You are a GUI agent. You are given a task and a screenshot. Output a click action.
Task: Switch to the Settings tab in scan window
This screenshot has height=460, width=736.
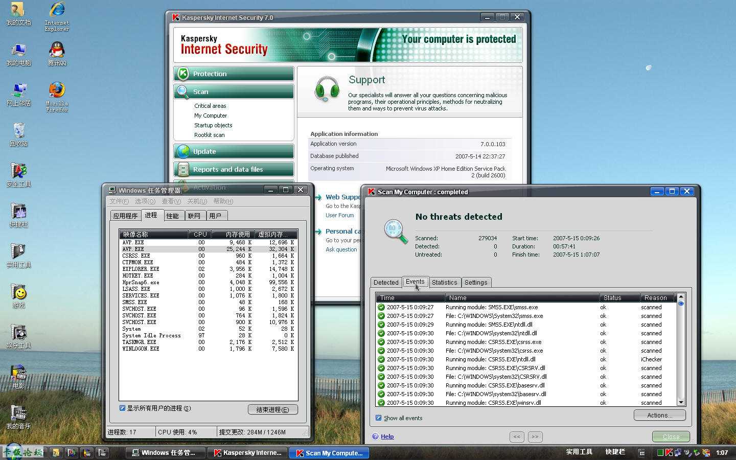[476, 282]
